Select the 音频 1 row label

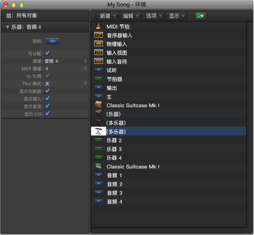tap(114, 175)
